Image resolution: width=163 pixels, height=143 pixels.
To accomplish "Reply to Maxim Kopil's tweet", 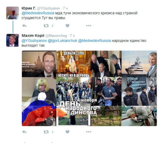I will point(24,132).
